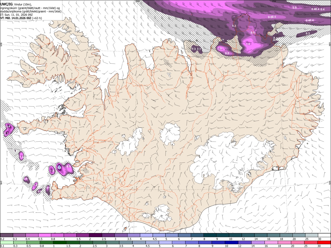Pick the rain legend swatch starting at 2.5
331x248 pixels.
pos(99,242)
